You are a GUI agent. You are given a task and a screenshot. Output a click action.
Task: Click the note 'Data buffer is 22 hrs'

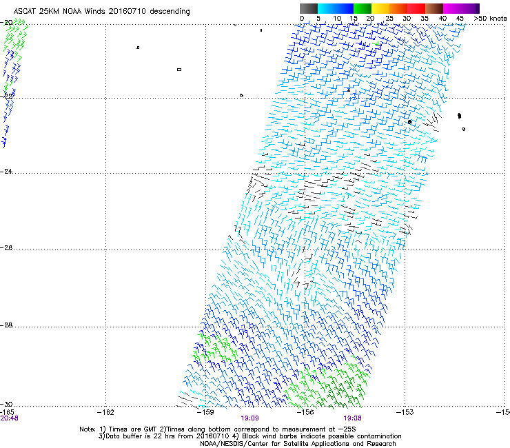tap(138, 436)
